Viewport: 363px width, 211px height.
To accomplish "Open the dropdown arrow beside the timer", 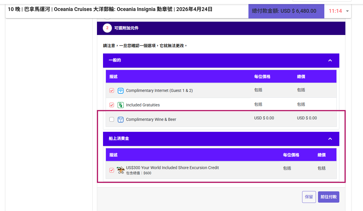I will tap(347, 11).
